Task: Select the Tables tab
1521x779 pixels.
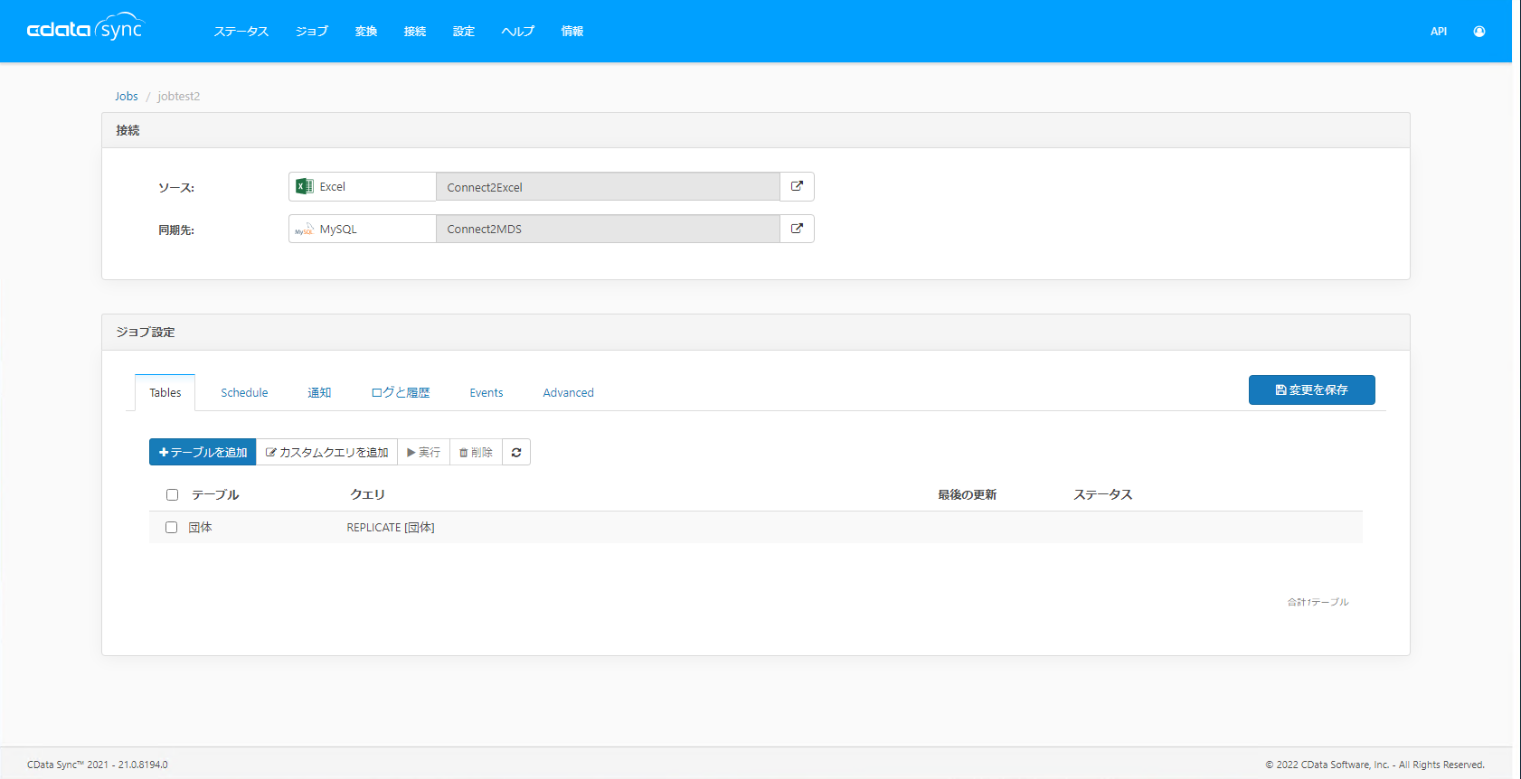Action: click(165, 393)
